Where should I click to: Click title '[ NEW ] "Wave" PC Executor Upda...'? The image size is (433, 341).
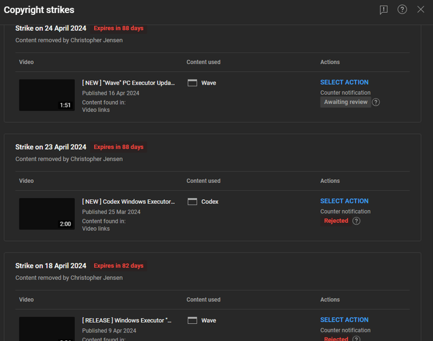point(128,83)
